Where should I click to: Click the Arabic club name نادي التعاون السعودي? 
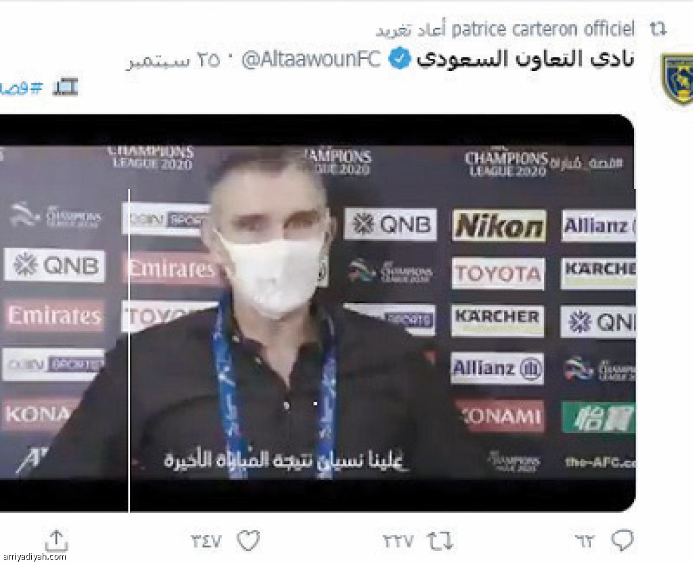[x=525, y=59]
